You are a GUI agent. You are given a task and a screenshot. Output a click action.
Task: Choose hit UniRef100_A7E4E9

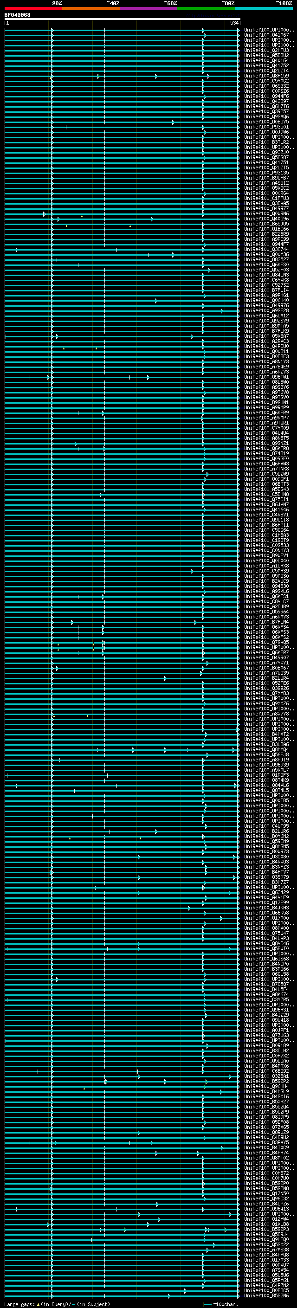266,367
